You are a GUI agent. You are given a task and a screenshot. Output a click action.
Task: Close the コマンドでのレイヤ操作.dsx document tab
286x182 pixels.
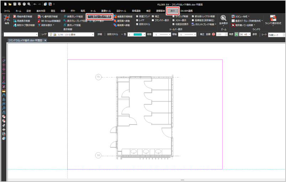45,40
